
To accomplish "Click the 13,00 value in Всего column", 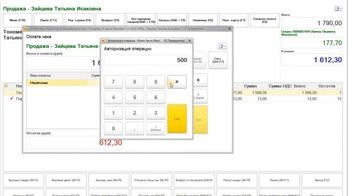I will pyautogui.click(x=312, y=99).
